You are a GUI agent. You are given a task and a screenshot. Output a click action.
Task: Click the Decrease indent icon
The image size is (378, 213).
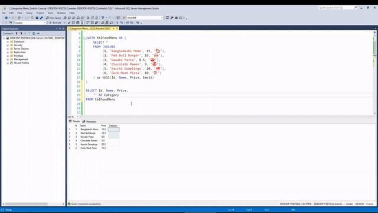(x=128, y=22)
